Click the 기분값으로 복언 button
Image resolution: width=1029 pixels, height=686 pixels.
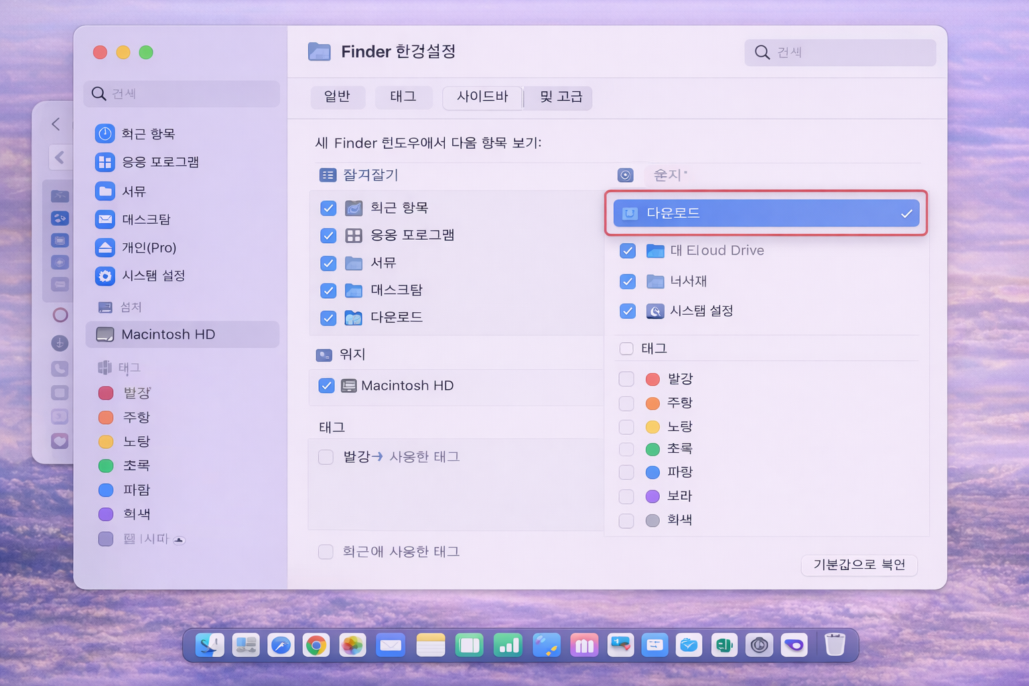coord(860,565)
